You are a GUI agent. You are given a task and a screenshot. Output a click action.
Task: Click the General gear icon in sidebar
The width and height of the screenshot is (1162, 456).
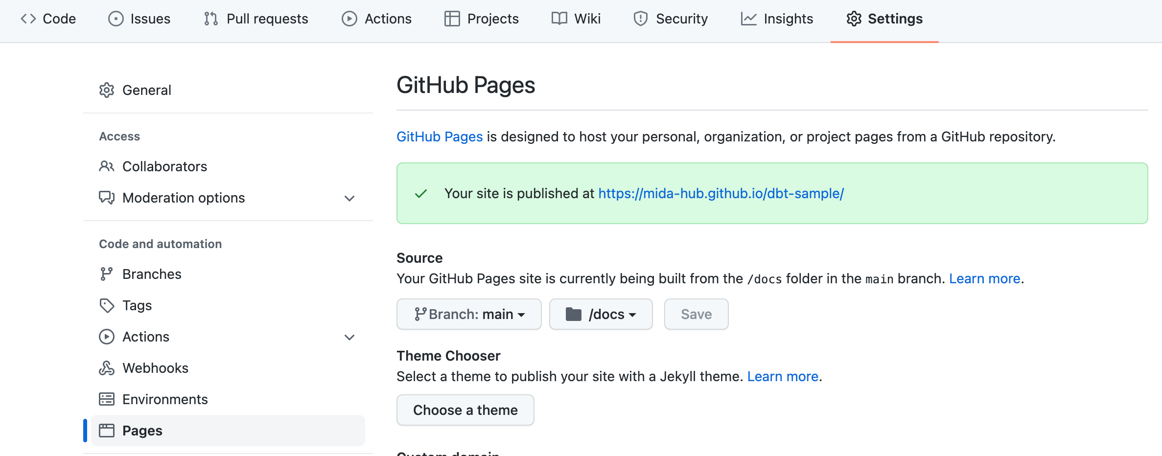coord(107,90)
